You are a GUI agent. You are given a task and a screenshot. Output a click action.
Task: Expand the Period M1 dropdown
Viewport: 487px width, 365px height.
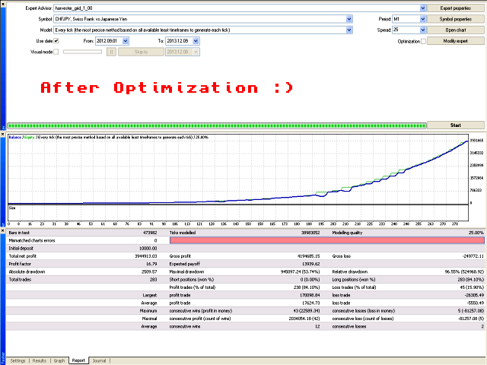[422, 19]
